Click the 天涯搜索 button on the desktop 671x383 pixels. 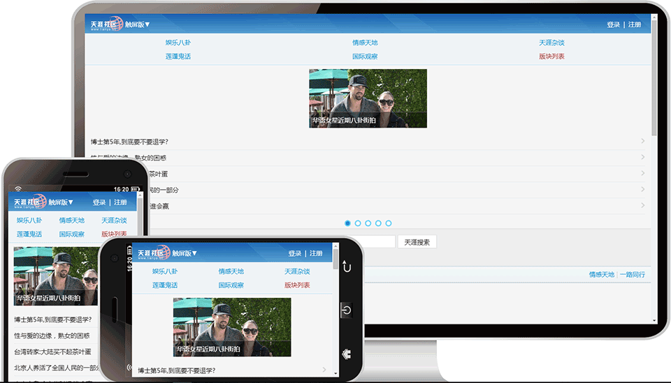(x=417, y=242)
